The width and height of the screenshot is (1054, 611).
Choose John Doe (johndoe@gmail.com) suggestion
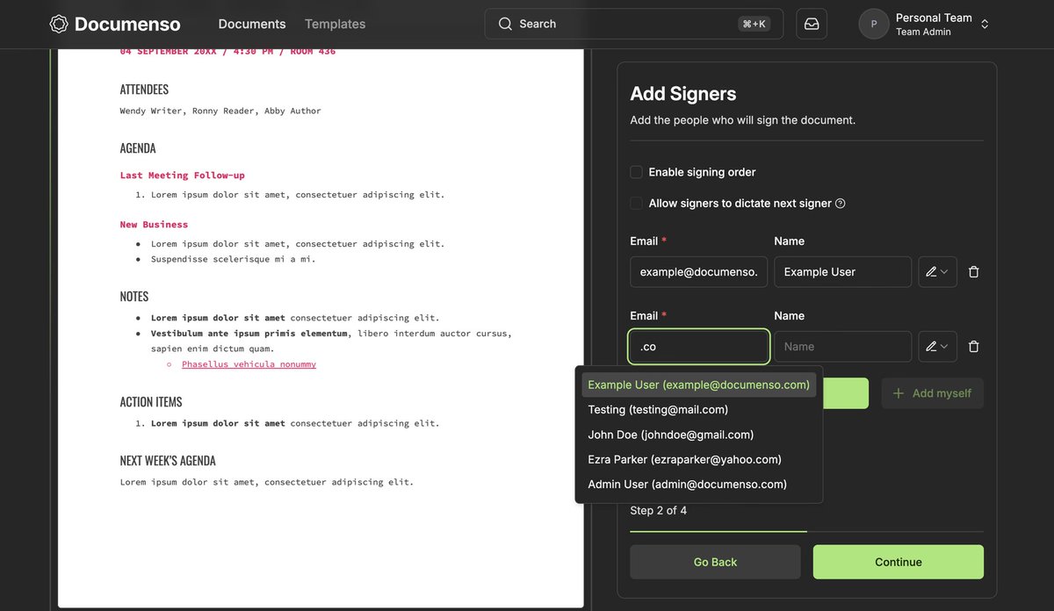698,435
